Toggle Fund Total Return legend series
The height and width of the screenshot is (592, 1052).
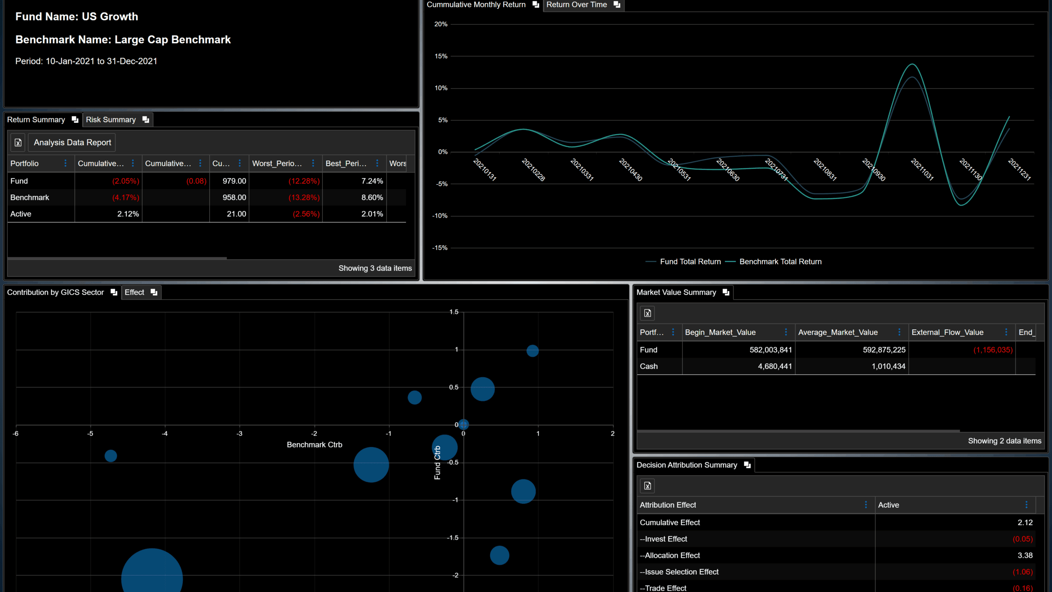click(683, 262)
